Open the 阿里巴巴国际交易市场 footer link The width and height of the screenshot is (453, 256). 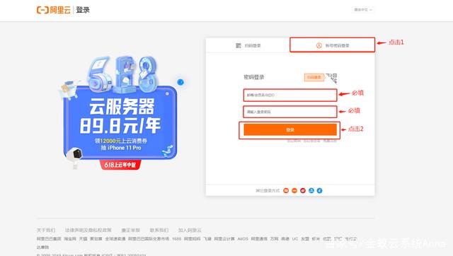click(149, 239)
